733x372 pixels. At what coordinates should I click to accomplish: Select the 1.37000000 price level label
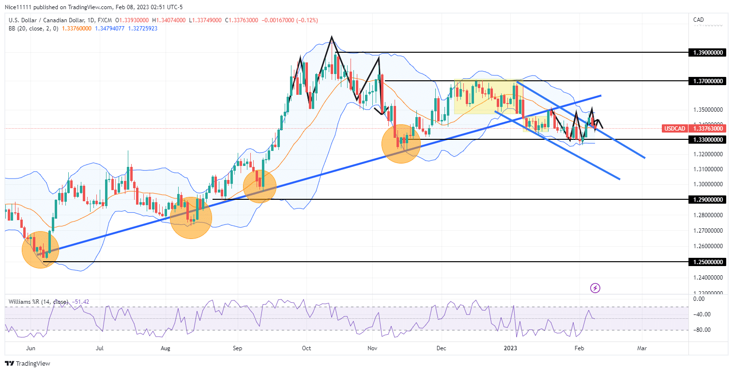[x=707, y=81]
